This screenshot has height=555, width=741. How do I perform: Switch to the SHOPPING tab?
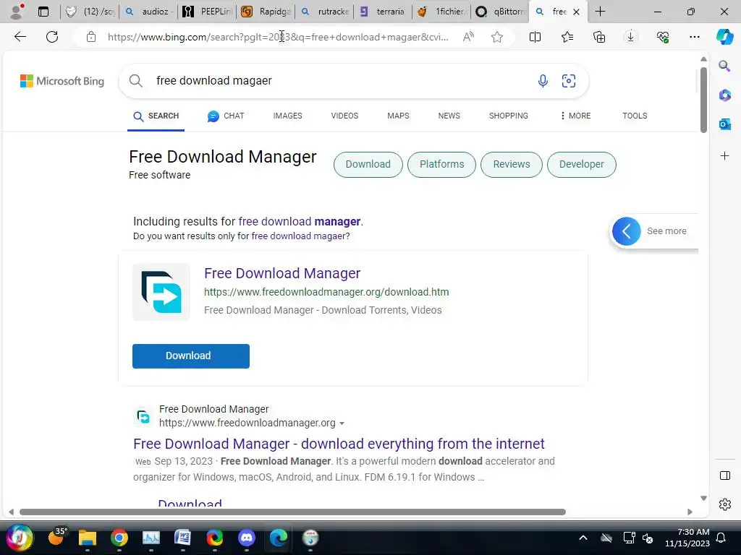pos(509,116)
